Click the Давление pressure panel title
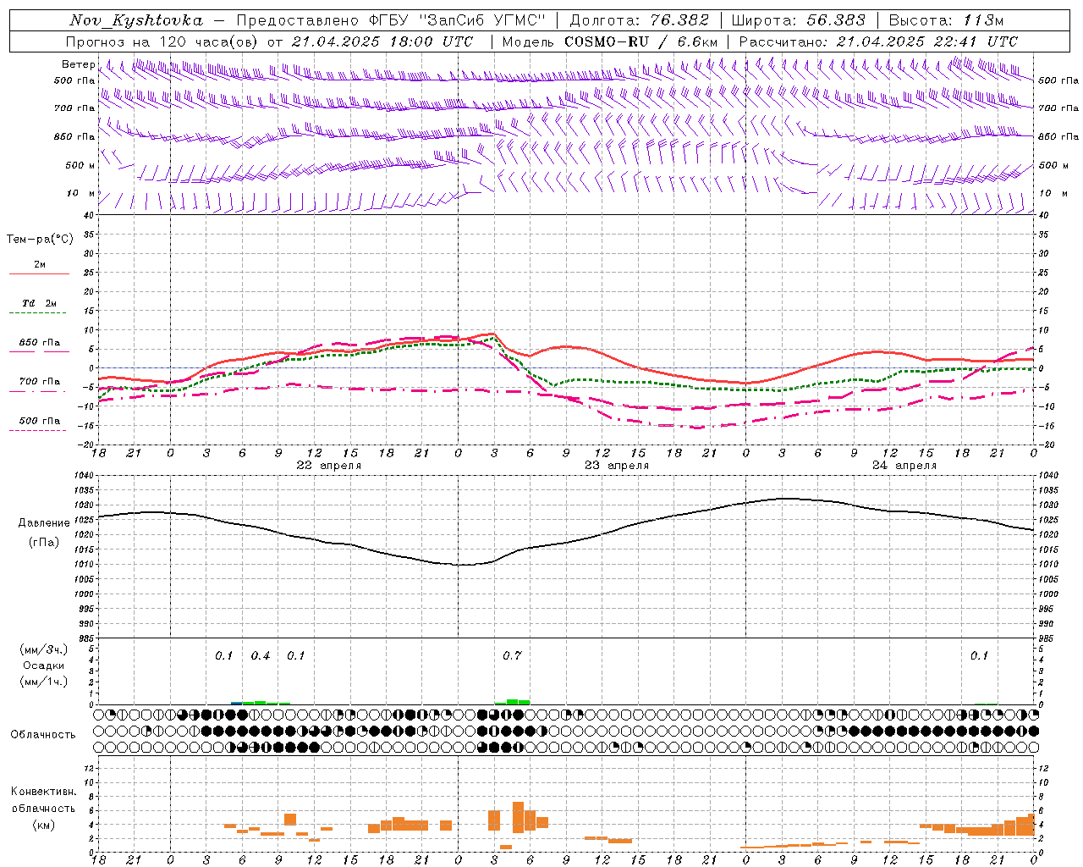The width and height of the screenshot is (1083, 867). click(44, 523)
